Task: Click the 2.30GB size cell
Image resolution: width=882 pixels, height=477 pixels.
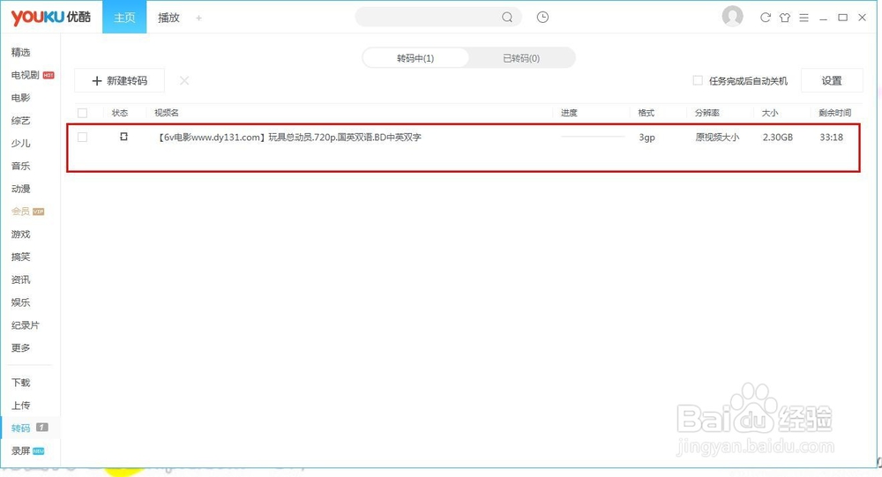Action: pyautogui.click(x=778, y=138)
